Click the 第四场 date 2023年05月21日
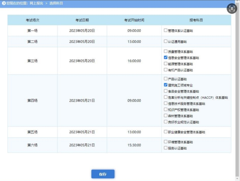Image resolution: width=240 pixels, height=181 pixels. pyautogui.click(x=82, y=101)
